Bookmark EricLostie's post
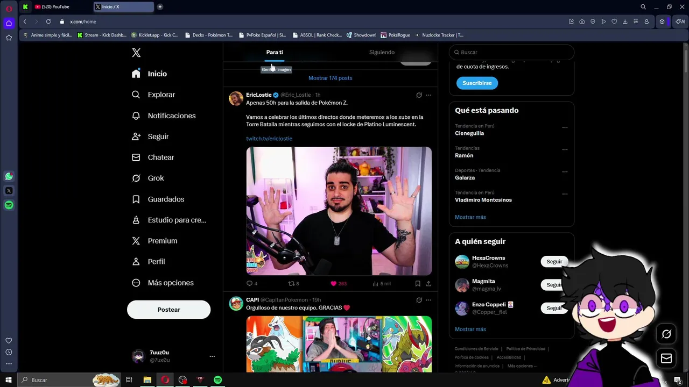Viewport: 689px width, 387px height. pyautogui.click(x=418, y=283)
